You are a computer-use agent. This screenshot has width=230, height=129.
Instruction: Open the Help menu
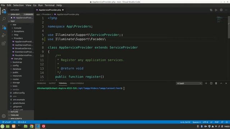pyautogui.click(x=59, y=5)
